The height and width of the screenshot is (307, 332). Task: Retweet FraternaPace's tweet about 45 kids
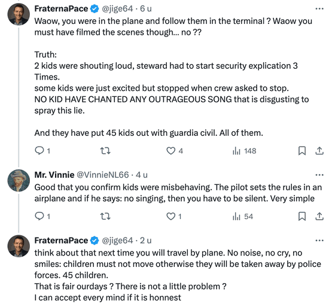click(105, 151)
